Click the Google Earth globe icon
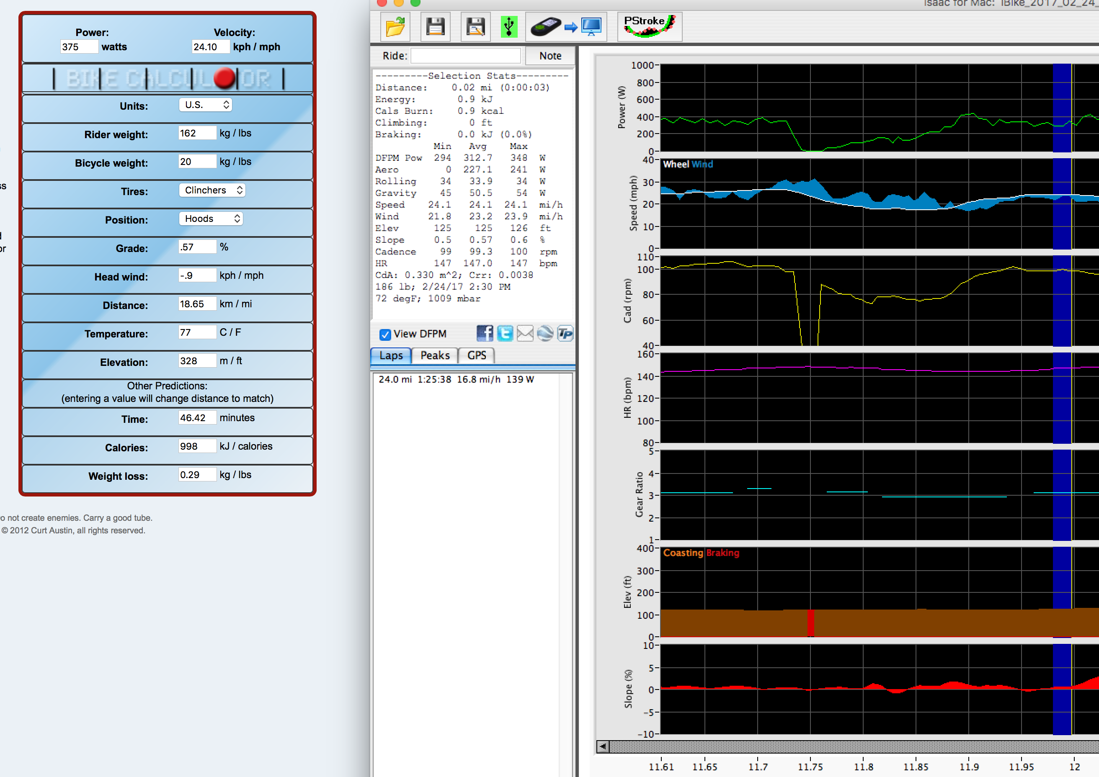The height and width of the screenshot is (777, 1099). pyautogui.click(x=545, y=334)
